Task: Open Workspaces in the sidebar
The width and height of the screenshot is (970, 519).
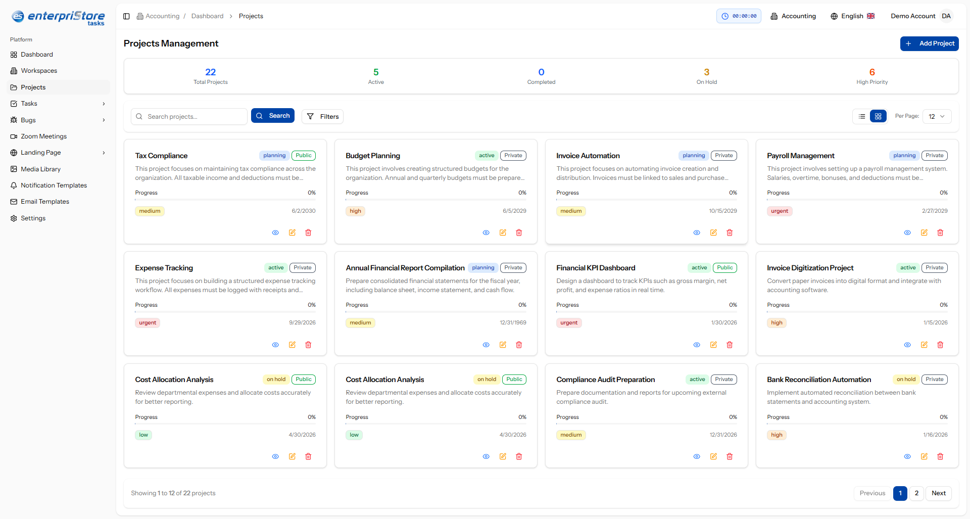Action: [x=39, y=71]
